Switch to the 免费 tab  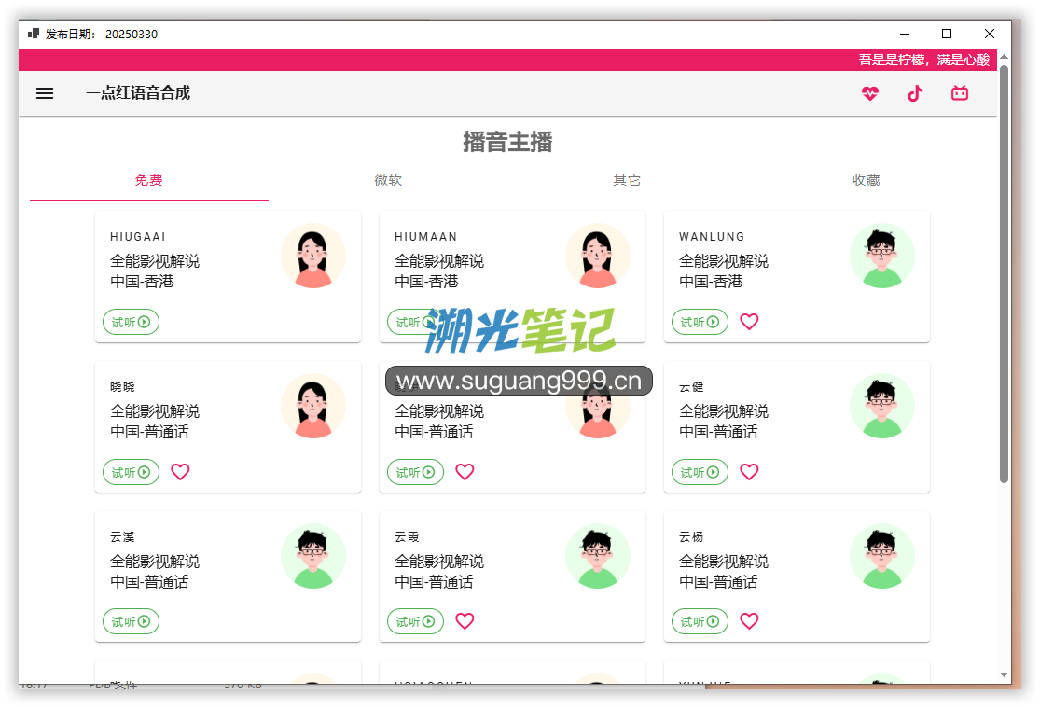(x=148, y=180)
